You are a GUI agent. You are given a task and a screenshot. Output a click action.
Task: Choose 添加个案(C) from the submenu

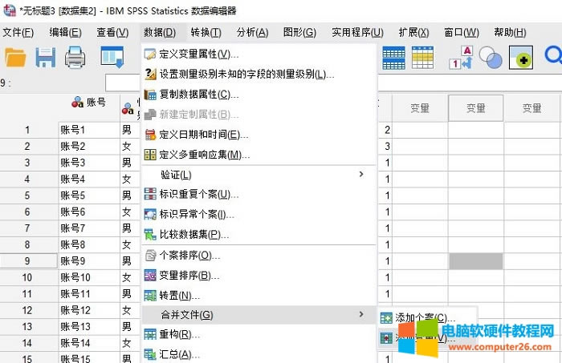click(x=426, y=318)
